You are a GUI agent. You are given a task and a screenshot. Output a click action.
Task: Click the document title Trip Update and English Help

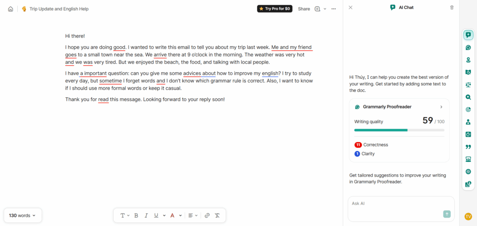click(x=59, y=9)
